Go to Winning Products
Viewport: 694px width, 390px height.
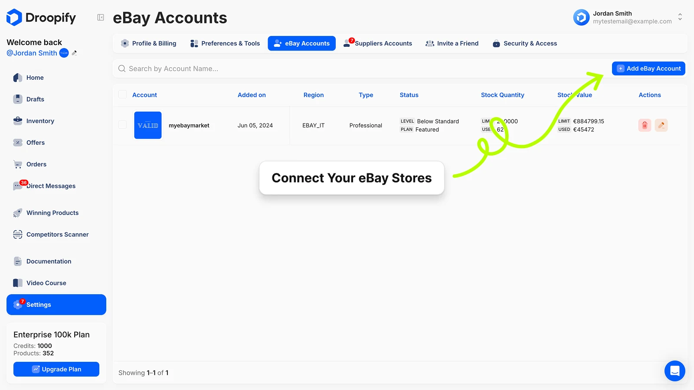pyautogui.click(x=52, y=213)
